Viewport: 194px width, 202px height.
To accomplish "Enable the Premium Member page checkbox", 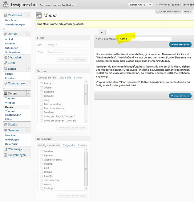I will tap(41, 108).
